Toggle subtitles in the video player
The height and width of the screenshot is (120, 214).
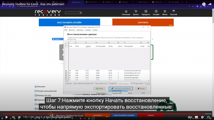click(196, 117)
